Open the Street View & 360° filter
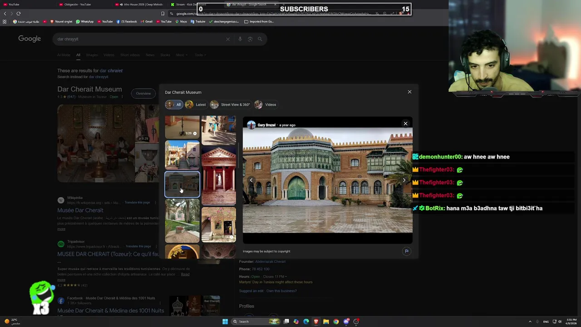Image resolution: width=581 pixels, height=327 pixels. tap(230, 104)
